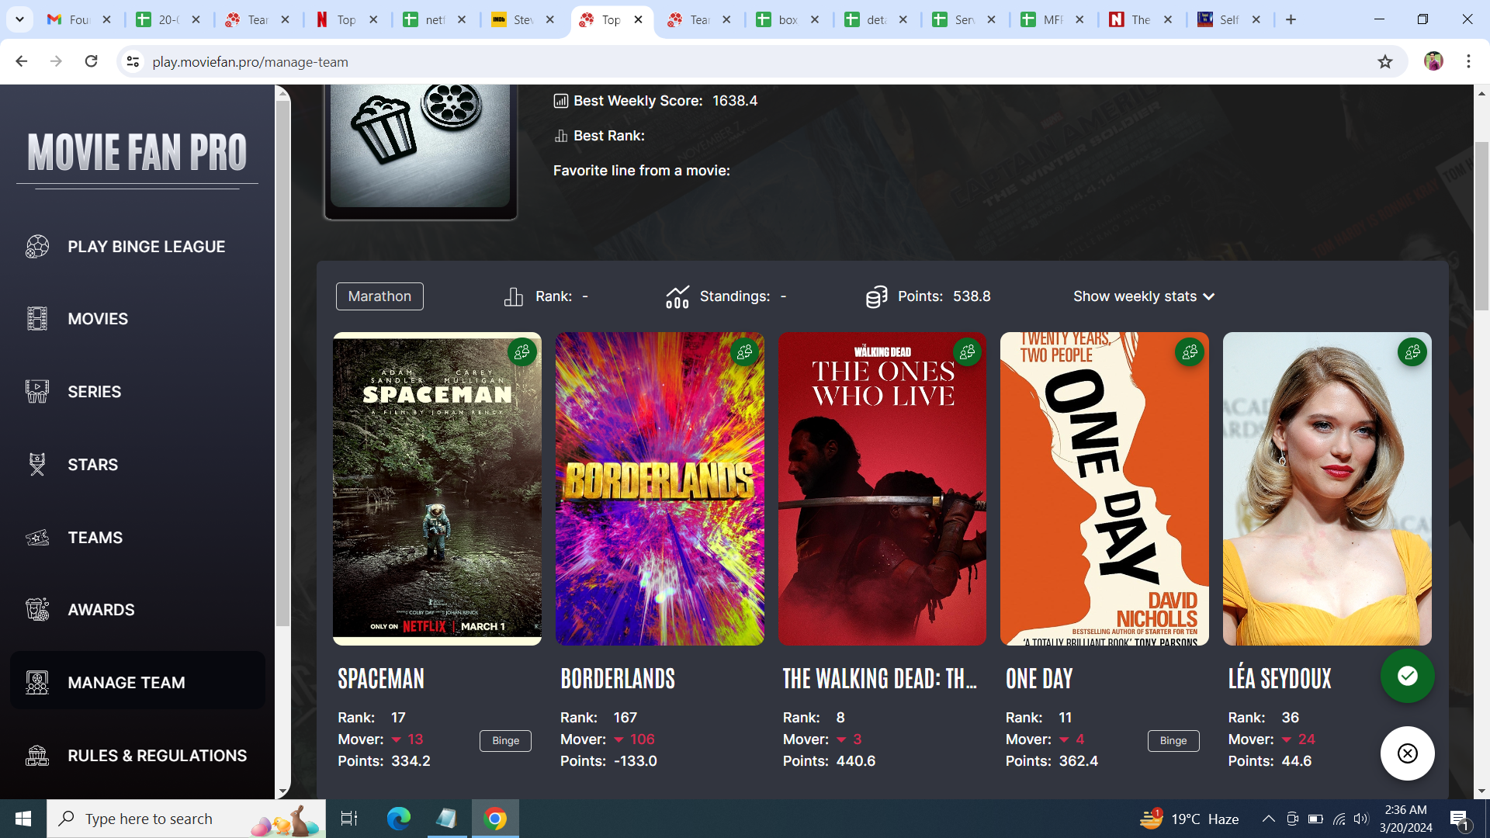Open The Ones Who Live poster
This screenshot has height=838, width=1490.
882,489
